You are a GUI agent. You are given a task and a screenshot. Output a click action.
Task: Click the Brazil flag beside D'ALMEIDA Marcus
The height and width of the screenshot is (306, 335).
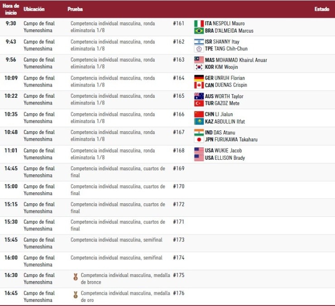(x=199, y=31)
